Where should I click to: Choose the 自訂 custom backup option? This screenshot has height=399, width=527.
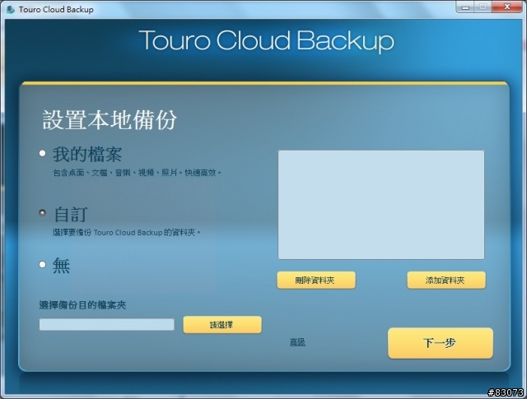pos(42,212)
